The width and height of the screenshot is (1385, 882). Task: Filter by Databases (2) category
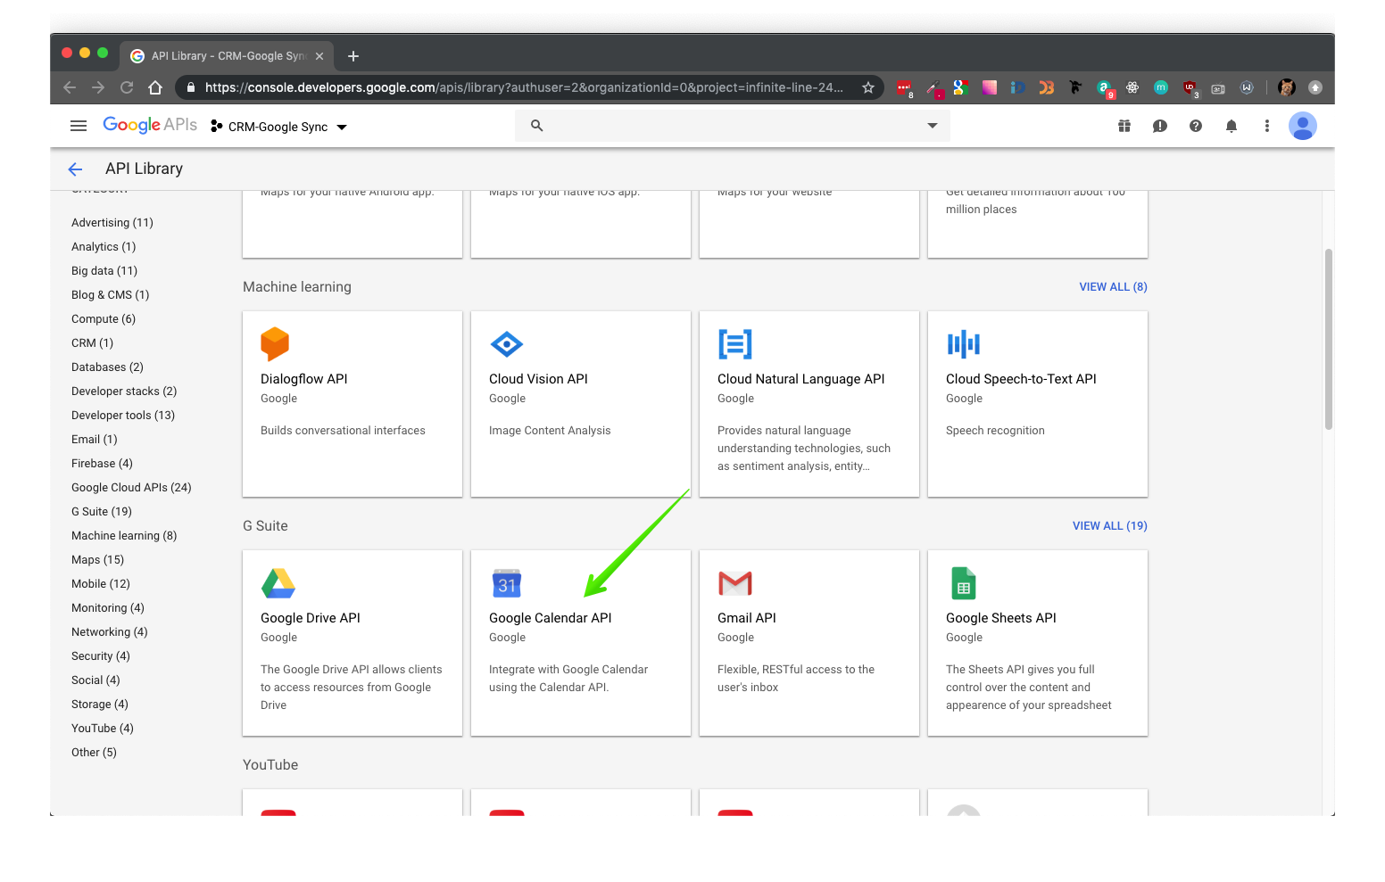[107, 367]
